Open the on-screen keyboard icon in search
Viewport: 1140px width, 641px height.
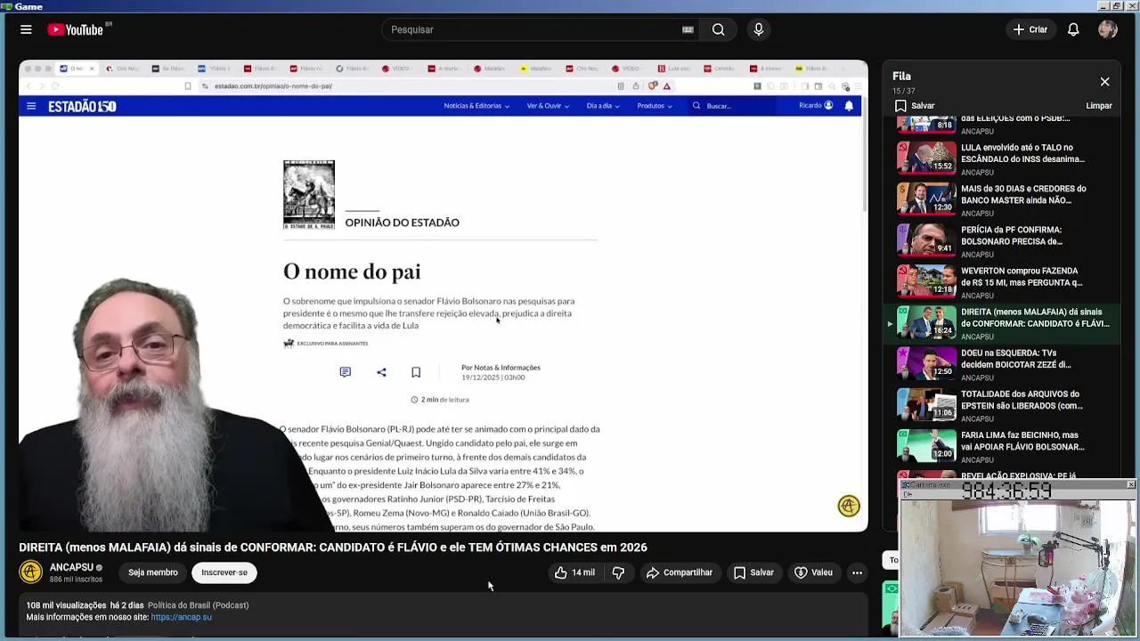pyautogui.click(x=688, y=29)
